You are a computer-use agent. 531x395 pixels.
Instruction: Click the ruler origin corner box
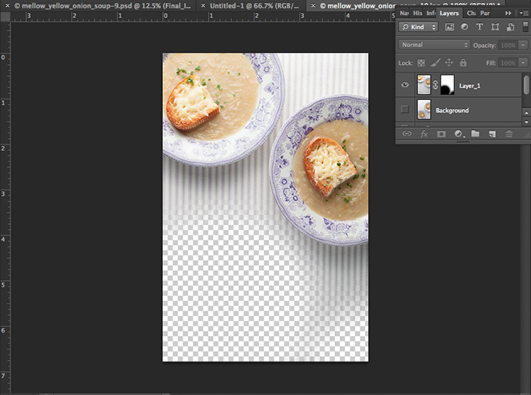(x=5, y=17)
